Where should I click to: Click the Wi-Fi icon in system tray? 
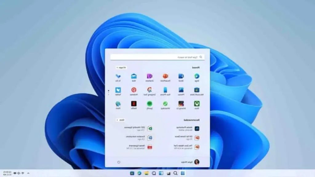23,173
